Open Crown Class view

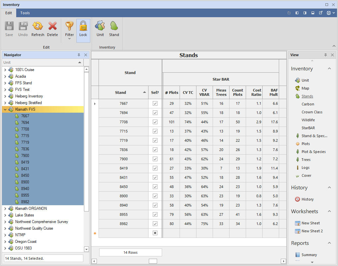point(312,112)
